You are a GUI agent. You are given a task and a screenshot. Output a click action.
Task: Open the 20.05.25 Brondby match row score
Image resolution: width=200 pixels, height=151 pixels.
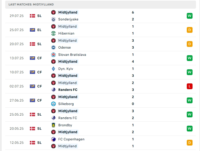click(133, 129)
